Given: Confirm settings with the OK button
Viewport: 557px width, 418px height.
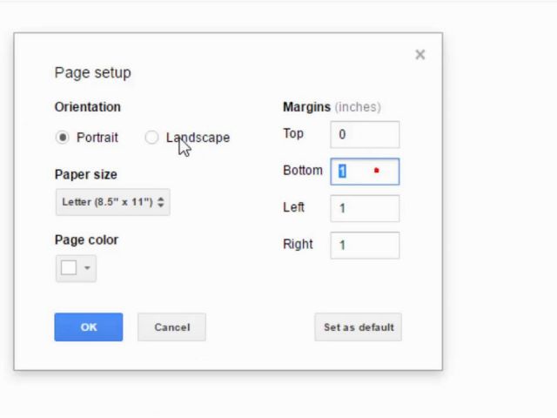Looking at the screenshot, I should point(89,327).
